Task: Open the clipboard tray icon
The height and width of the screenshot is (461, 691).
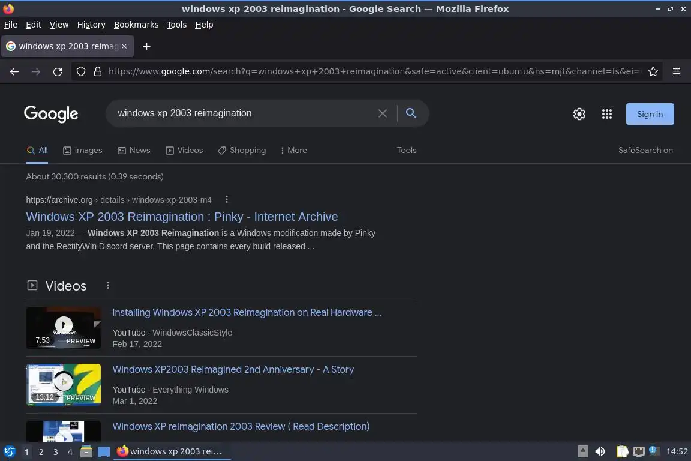Action: 622,451
